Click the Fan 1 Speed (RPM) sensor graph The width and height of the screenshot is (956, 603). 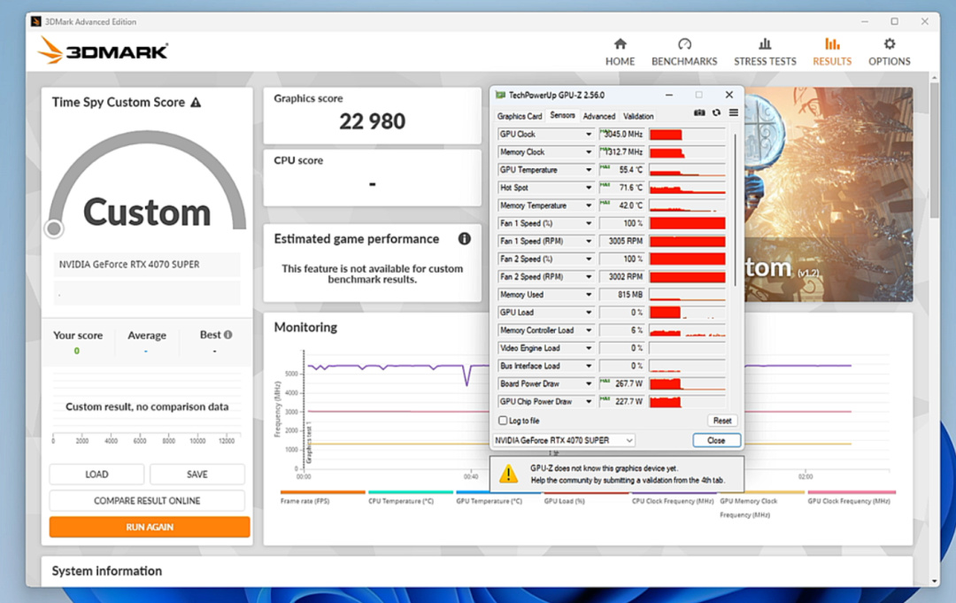pyautogui.click(x=687, y=241)
